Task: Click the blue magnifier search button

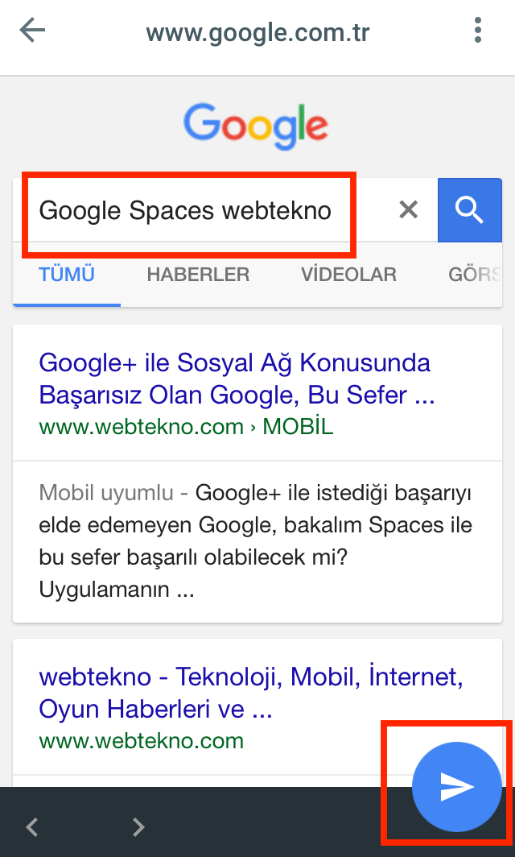Action: click(x=470, y=210)
